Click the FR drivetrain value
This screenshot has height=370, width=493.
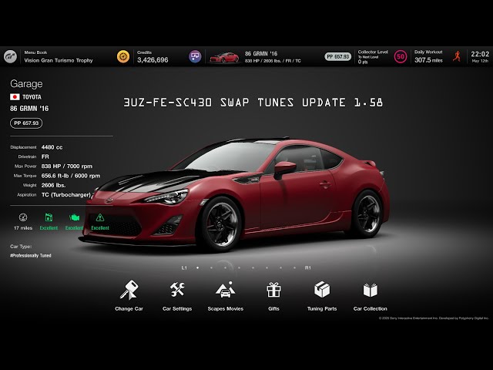pos(45,156)
